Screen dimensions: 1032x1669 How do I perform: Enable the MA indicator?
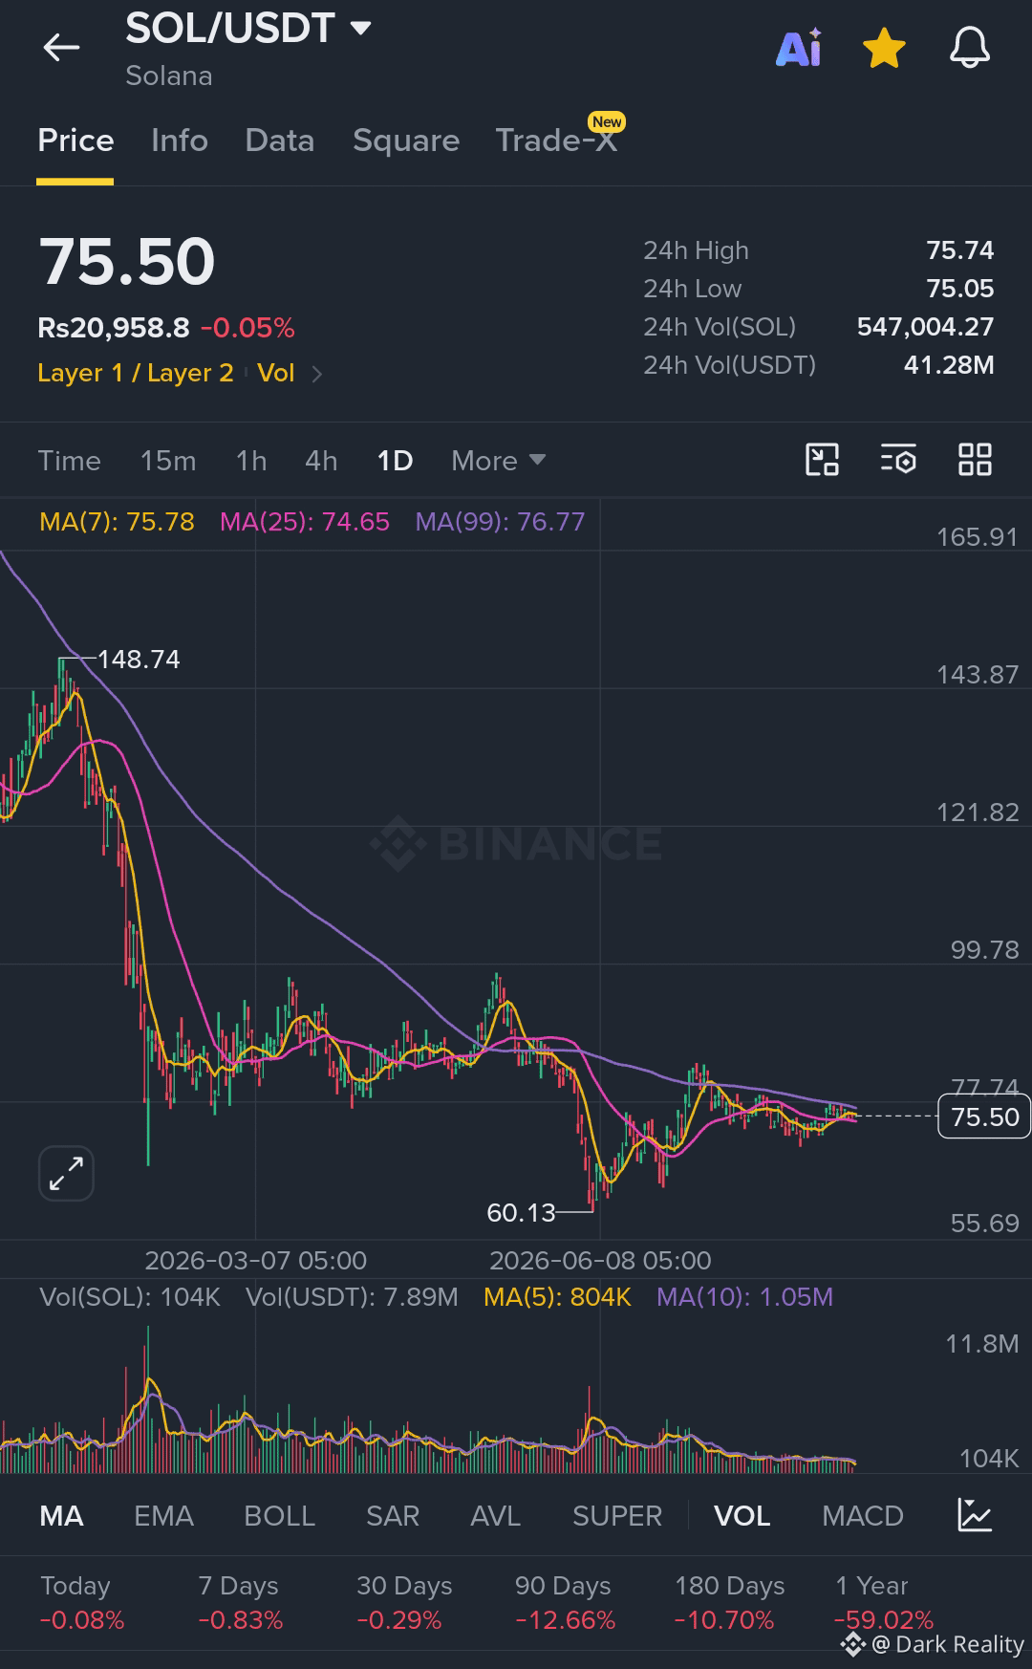[61, 1516]
